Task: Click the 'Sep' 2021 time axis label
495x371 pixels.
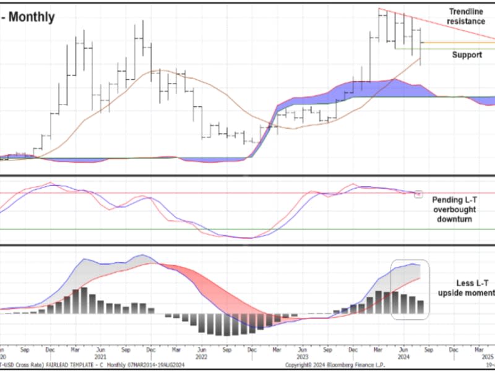Action: coord(126,350)
